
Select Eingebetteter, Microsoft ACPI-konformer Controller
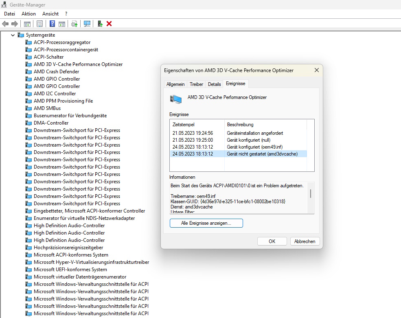(x=90, y=211)
